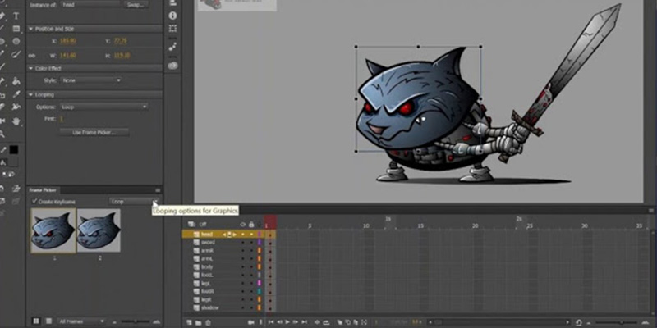
Task: Play the timeline animation
Action: [x=287, y=322]
